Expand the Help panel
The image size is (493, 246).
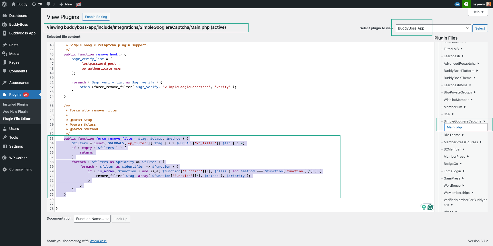click(x=478, y=12)
